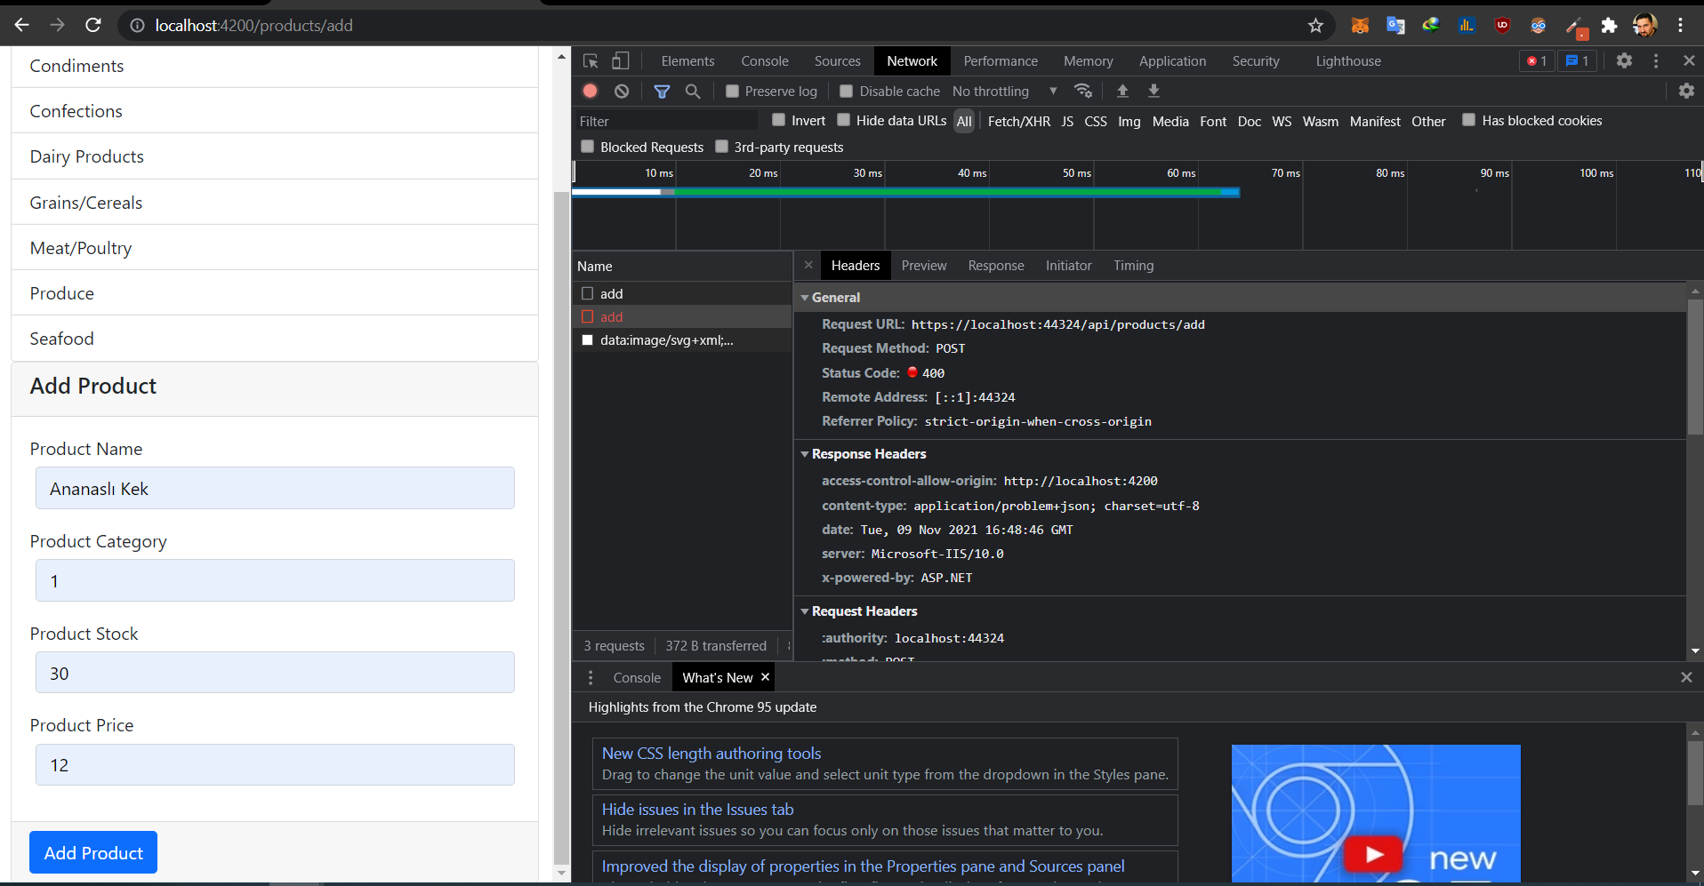Viewport: 1704px width, 886px height.
Task: Clear the network log
Action: click(622, 91)
